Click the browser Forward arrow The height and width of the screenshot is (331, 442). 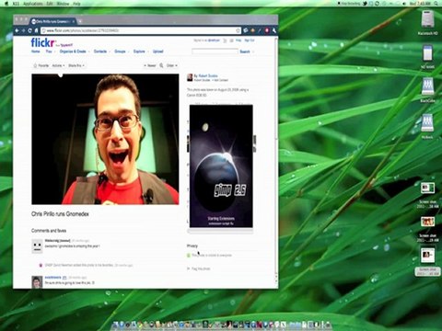(23, 30)
